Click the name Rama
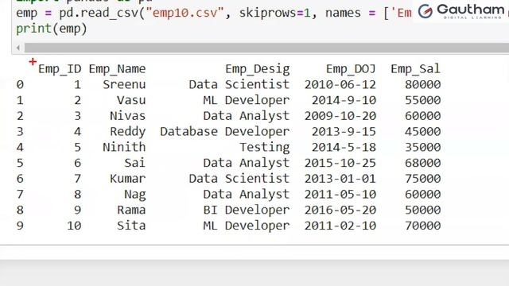This screenshot has width=509, height=286. tap(131, 210)
